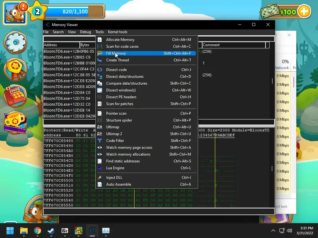
Task: Click the Bytes column header
Action: [88, 45]
